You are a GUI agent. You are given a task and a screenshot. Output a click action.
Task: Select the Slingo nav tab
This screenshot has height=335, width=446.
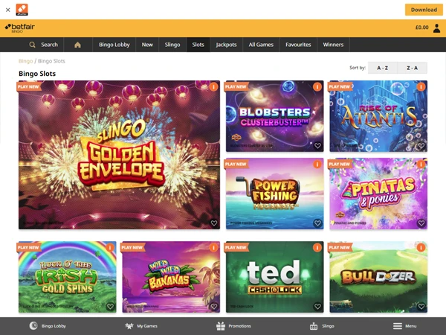click(x=172, y=45)
